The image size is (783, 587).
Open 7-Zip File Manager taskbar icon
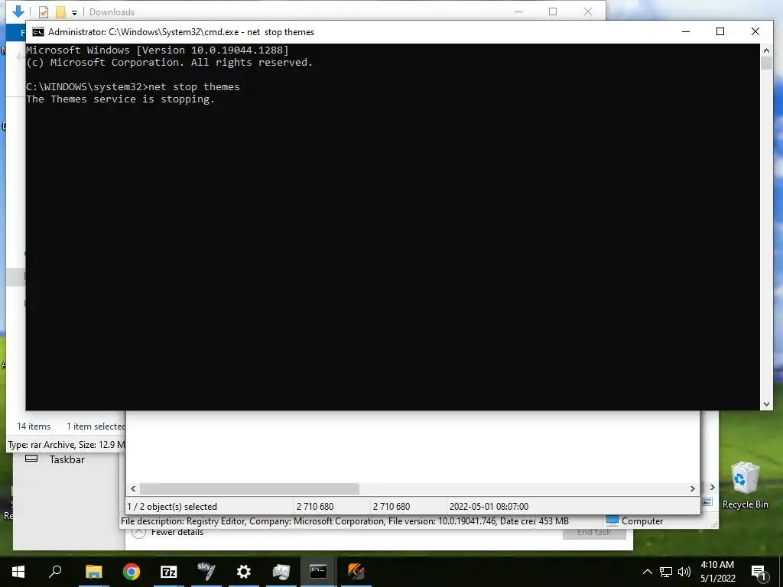tap(169, 571)
